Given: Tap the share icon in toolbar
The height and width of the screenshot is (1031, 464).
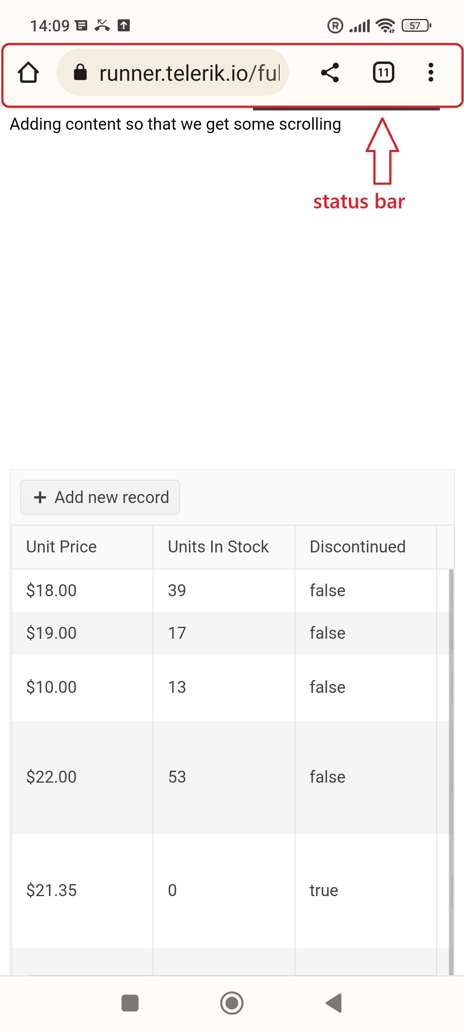Looking at the screenshot, I should click(330, 72).
